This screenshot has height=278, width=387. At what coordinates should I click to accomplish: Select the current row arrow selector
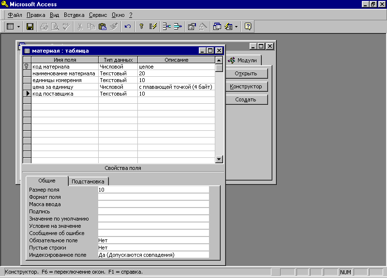(27, 94)
